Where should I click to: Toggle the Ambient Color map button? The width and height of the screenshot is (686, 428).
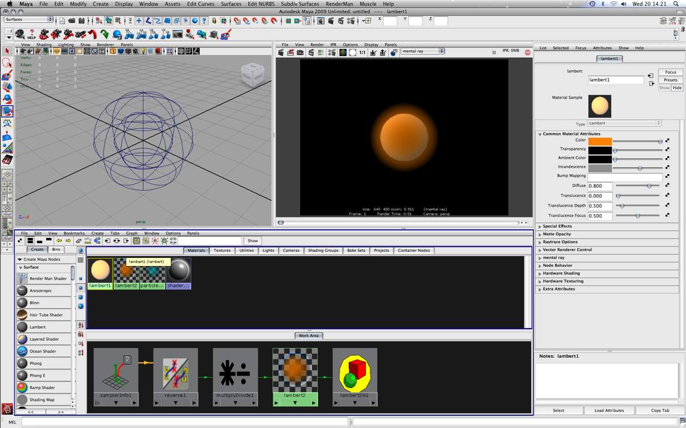pos(667,159)
